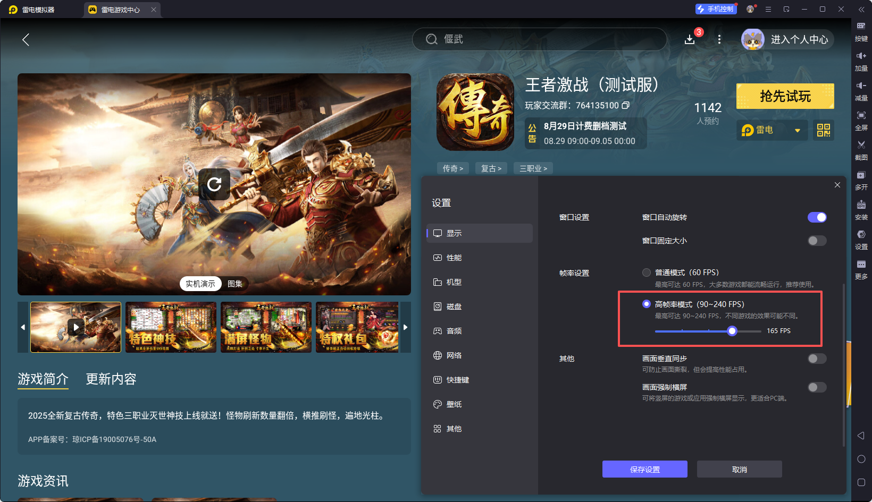Open the three-dot more options menu
Screen dimensions: 872x502
(719, 39)
